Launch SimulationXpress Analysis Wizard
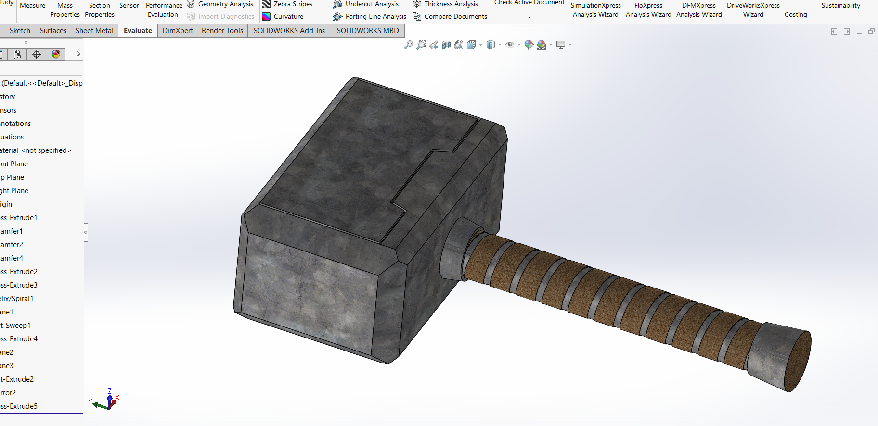This screenshot has width=878, height=426. [595, 10]
